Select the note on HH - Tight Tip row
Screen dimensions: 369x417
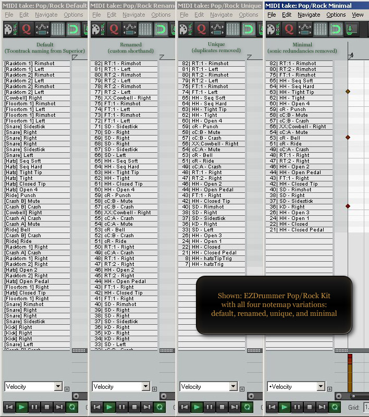pos(348,92)
